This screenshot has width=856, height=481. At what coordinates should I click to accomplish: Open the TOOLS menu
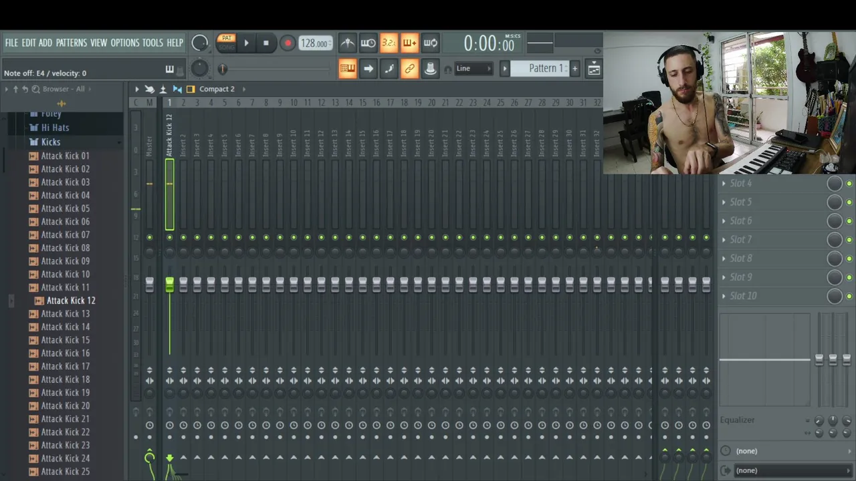pos(152,43)
